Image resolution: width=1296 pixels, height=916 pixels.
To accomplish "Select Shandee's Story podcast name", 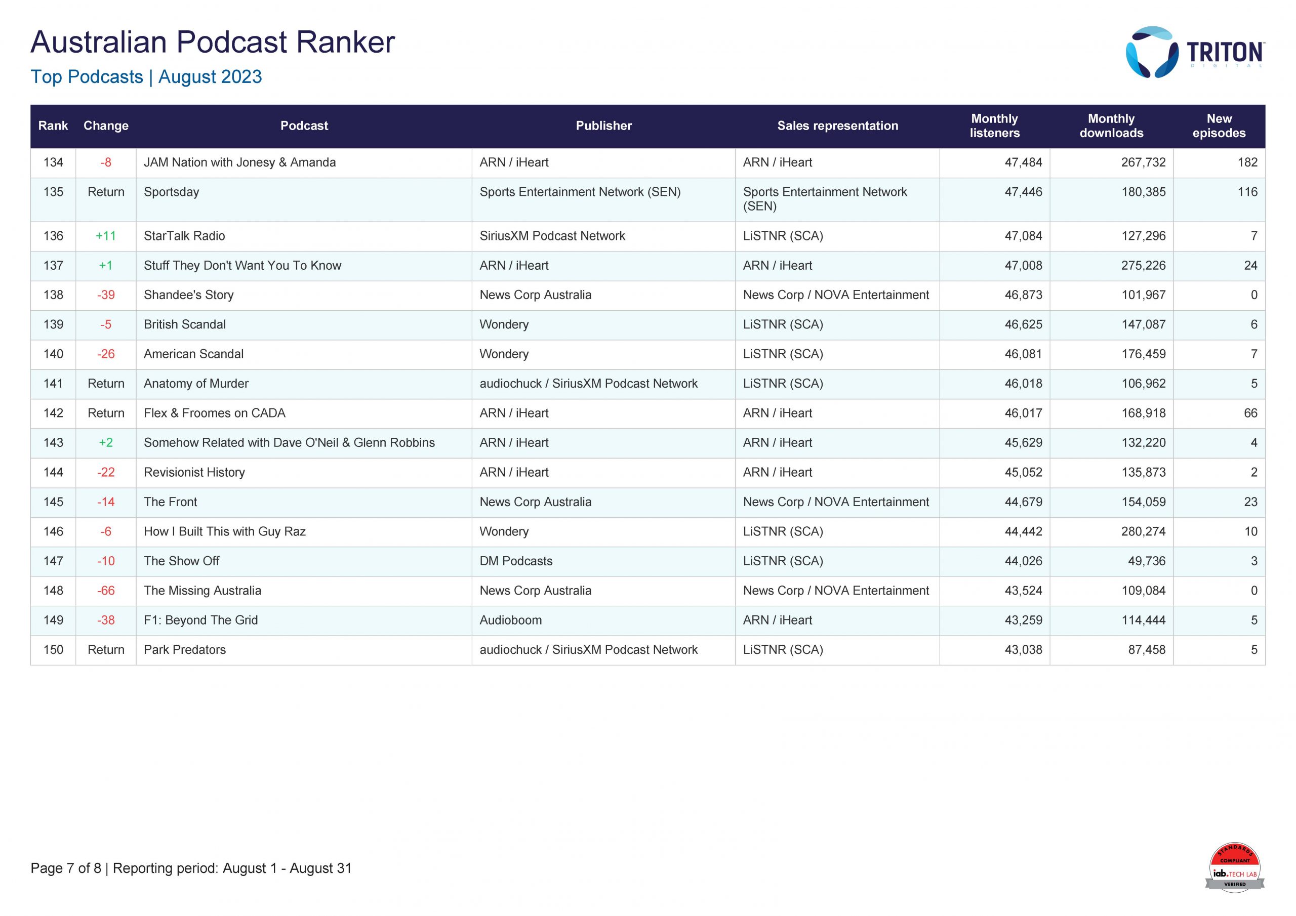I will click(x=188, y=295).
